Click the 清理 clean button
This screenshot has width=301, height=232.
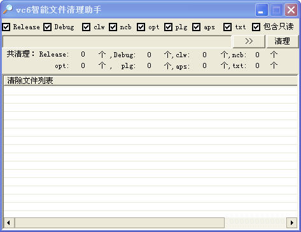282,41
